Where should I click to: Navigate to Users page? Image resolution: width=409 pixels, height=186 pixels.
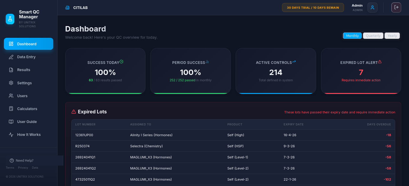tap(28, 96)
